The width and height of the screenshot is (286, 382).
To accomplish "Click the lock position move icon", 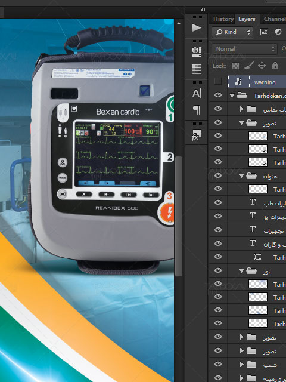I will tap(262, 66).
